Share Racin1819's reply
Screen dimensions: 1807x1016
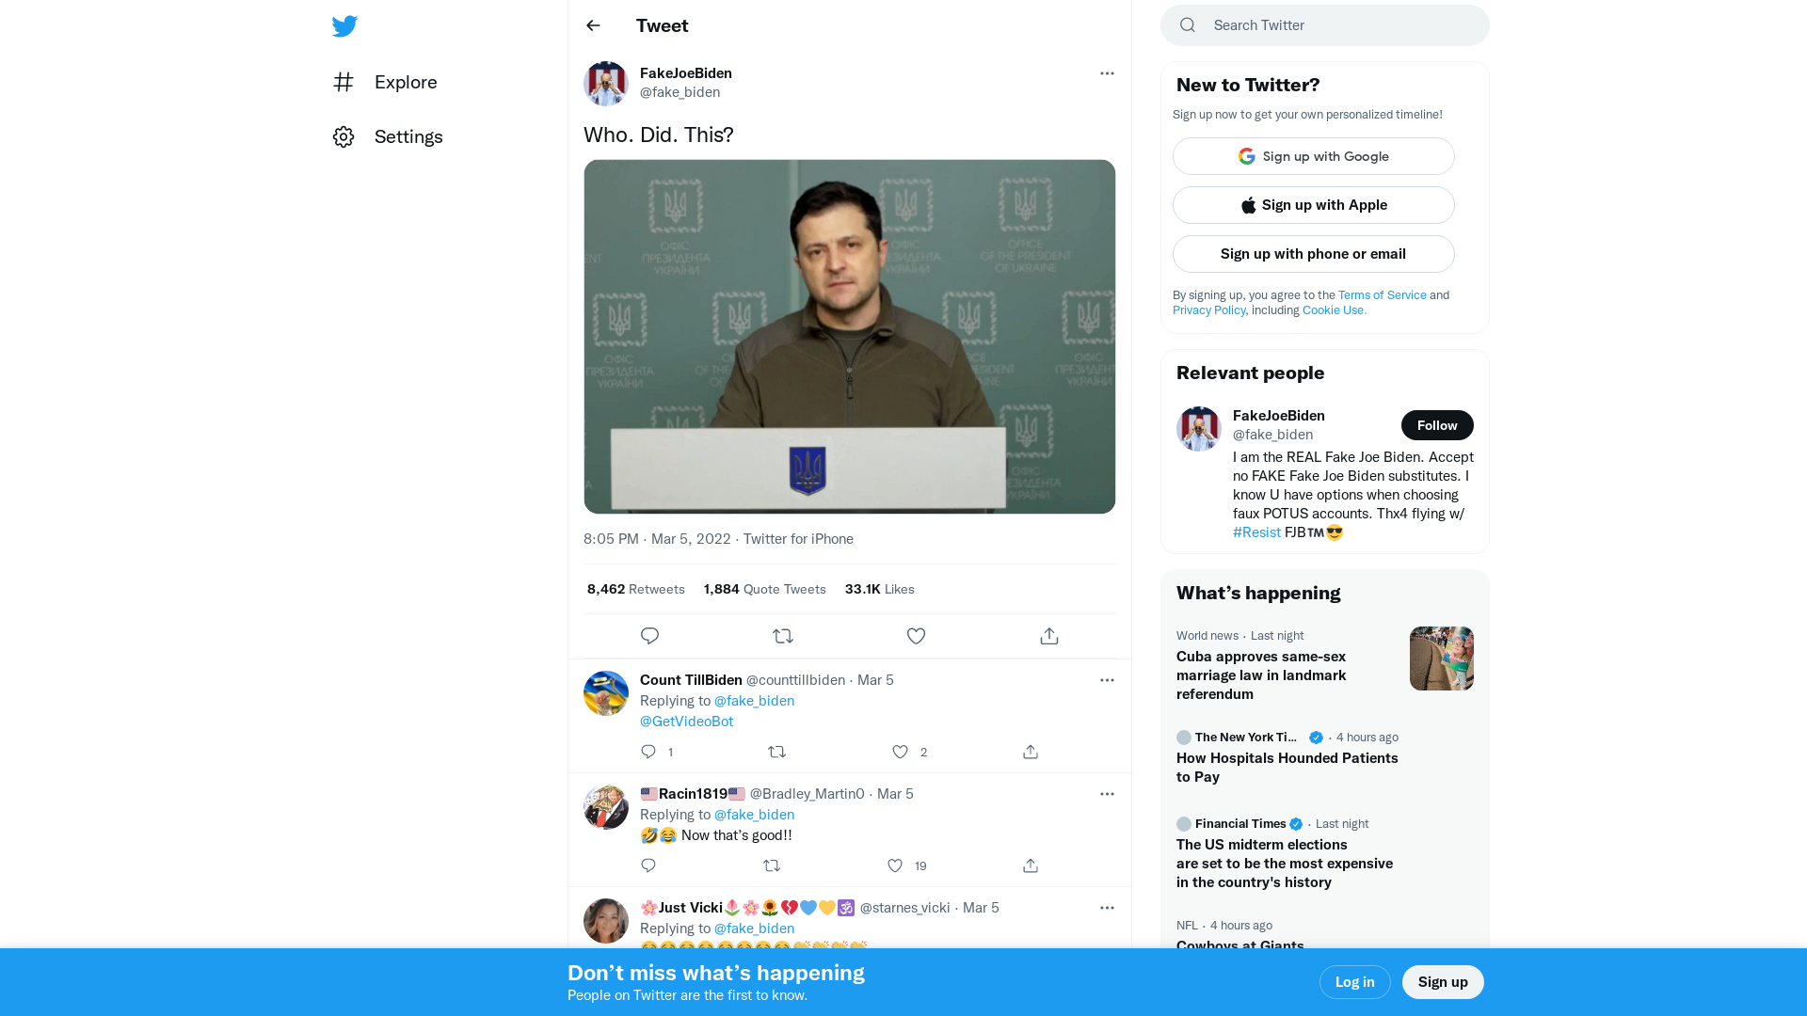pos(1031,865)
